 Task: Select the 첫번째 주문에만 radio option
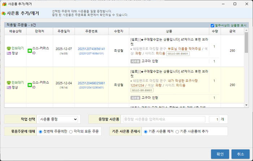click(x=40, y=132)
